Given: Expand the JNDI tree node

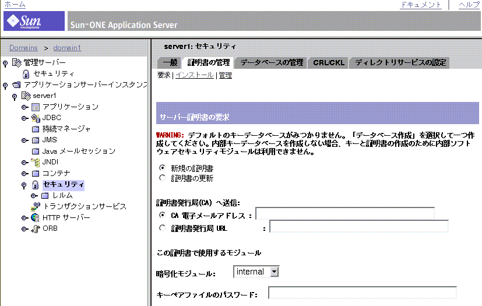Looking at the screenshot, I should click(24, 163).
